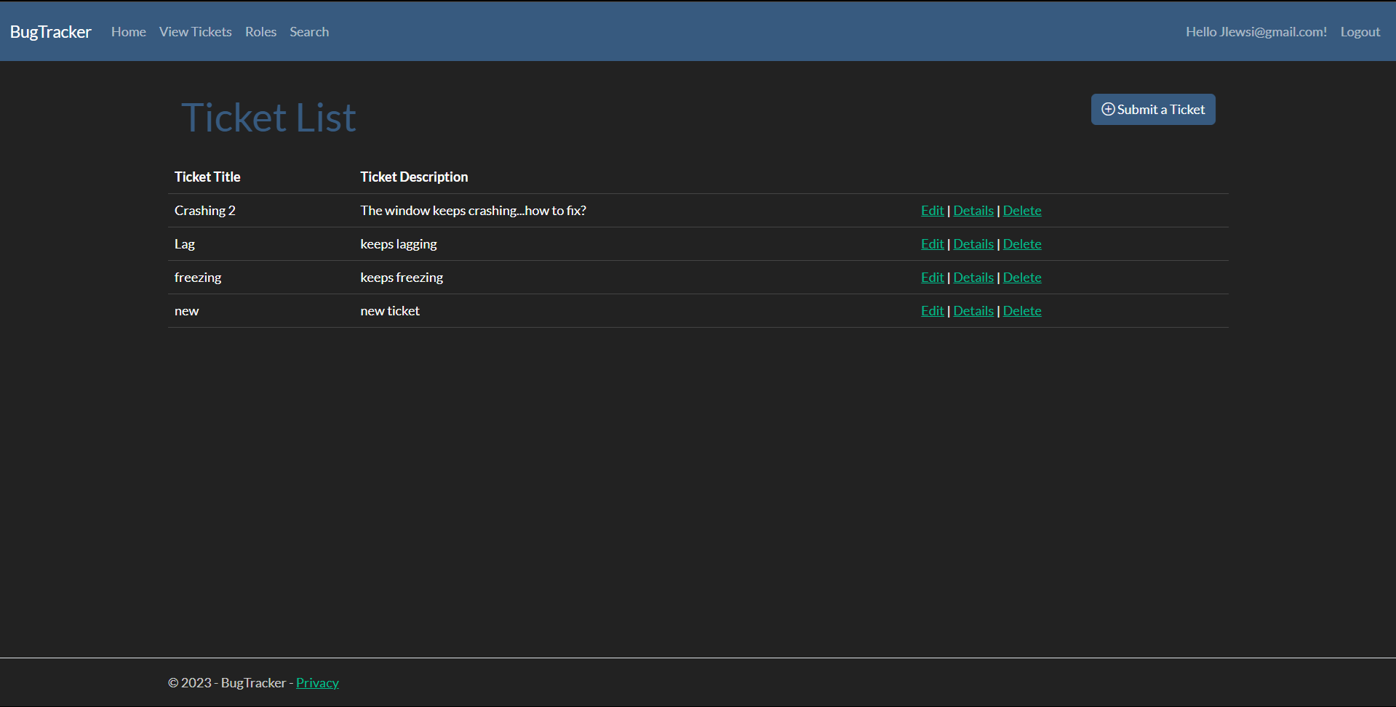Select the 'keeps lagging' description cell
The height and width of the screenshot is (707, 1396).
(x=399, y=244)
